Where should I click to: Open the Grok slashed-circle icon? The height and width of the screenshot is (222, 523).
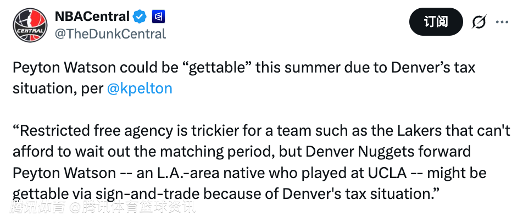tap(479, 23)
